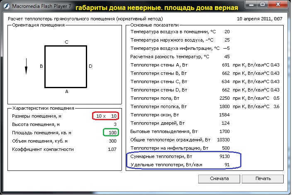
Task: Select wall label B left of the square
Action: [41, 66]
